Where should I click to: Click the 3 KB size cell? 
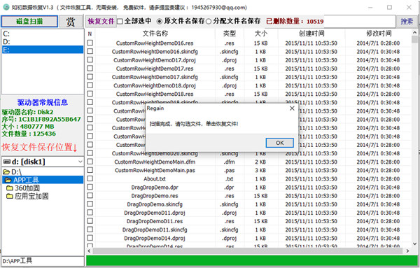pyautogui.click(x=260, y=170)
